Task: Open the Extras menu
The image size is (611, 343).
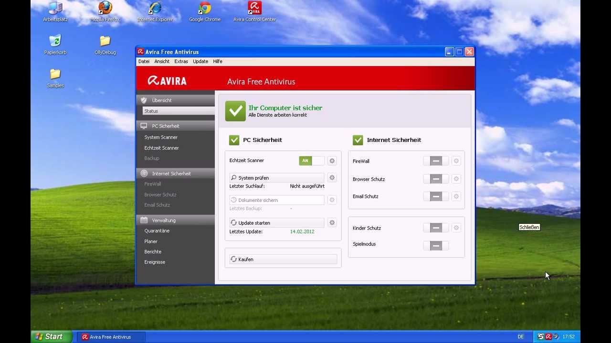Action: tap(181, 61)
